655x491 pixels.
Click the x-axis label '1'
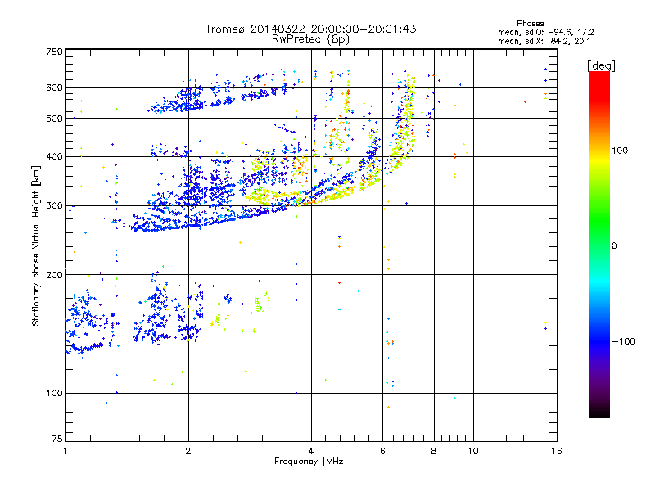(65, 451)
